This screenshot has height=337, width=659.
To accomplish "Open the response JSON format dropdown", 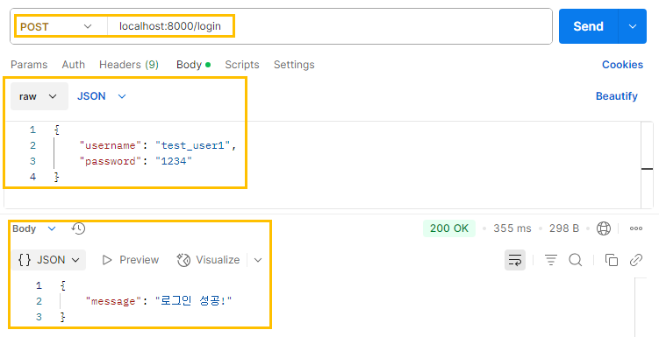I will (48, 260).
